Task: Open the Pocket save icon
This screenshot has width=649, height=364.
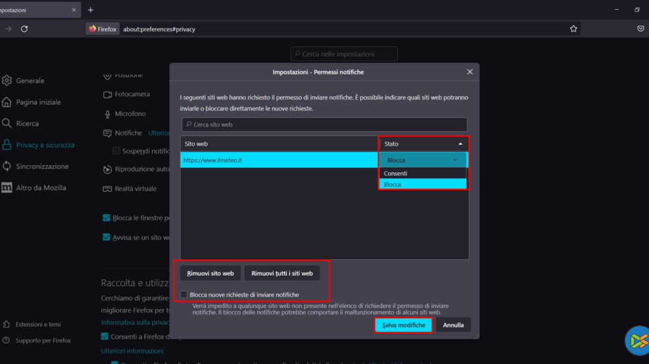Action: click(640, 29)
